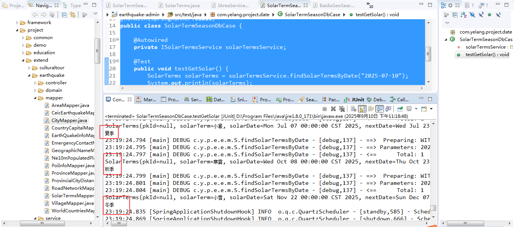Viewport: 514px width, 227px height.
Task: Collapse the @Autowired fold marker on line 16
Action: [x=118, y=40]
